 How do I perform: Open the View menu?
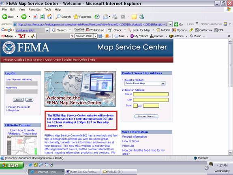tap(22, 9)
